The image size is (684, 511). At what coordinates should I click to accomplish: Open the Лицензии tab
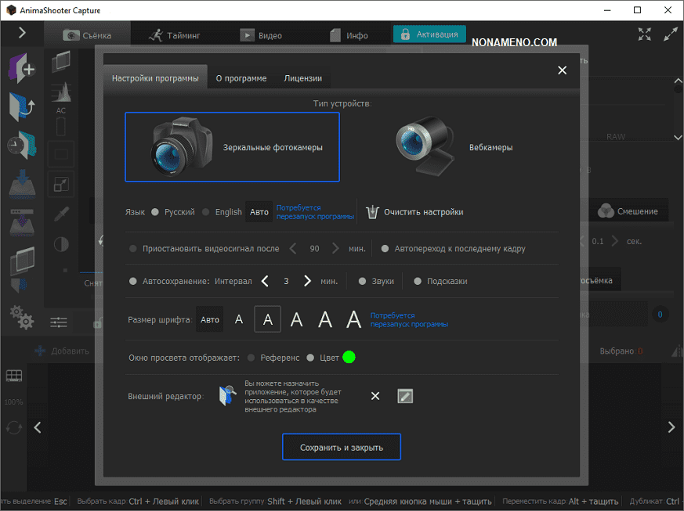[x=302, y=78]
